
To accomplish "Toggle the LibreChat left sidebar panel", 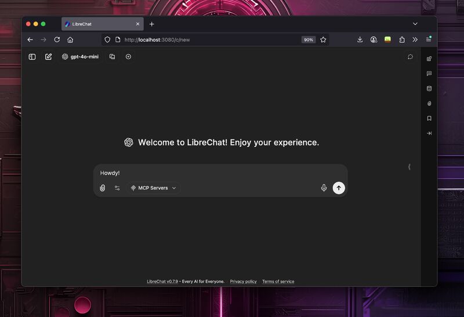I will pyautogui.click(x=32, y=56).
